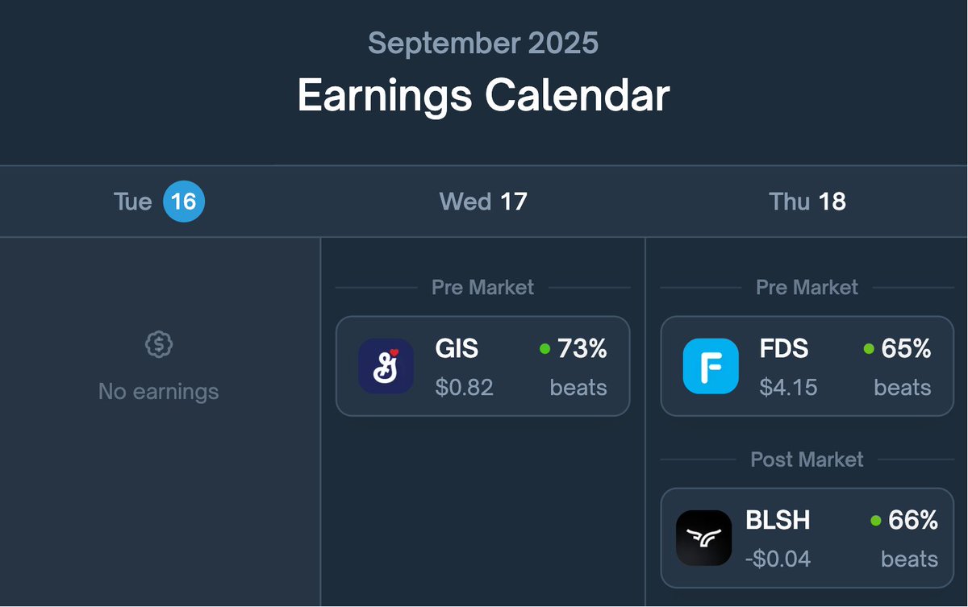
Task: Click the dollar badge No earnings icon
Action: tap(159, 345)
